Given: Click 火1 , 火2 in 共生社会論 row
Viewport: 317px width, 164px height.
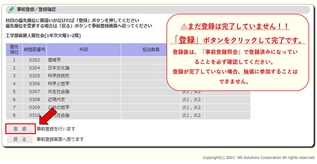Looking at the screenshot, I should point(191,92).
